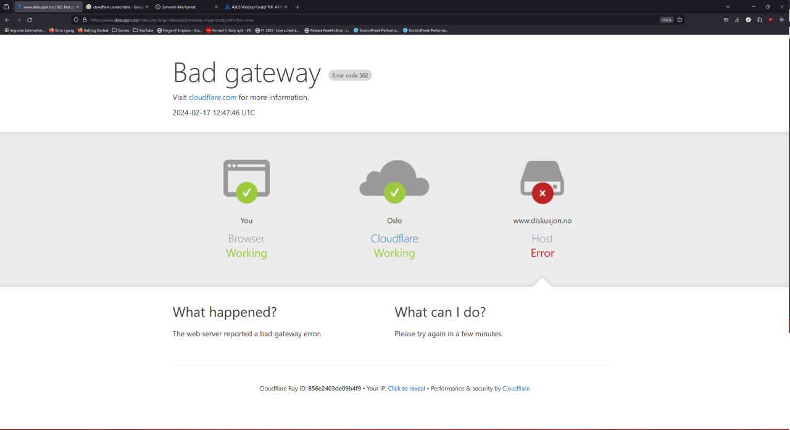Open F1 2023 Live schedule bookmark
Viewport: 790px width, 430px height.
277,30
